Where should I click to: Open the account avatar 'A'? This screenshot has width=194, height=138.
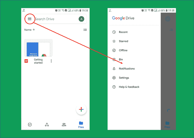click(81, 19)
